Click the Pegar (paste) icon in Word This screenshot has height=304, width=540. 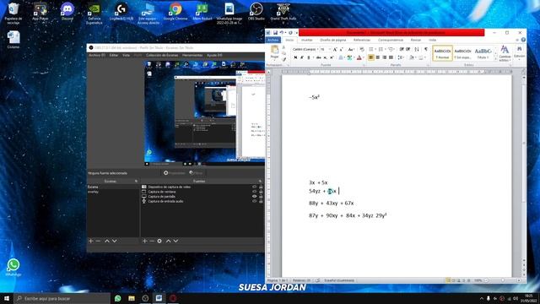(274, 50)
